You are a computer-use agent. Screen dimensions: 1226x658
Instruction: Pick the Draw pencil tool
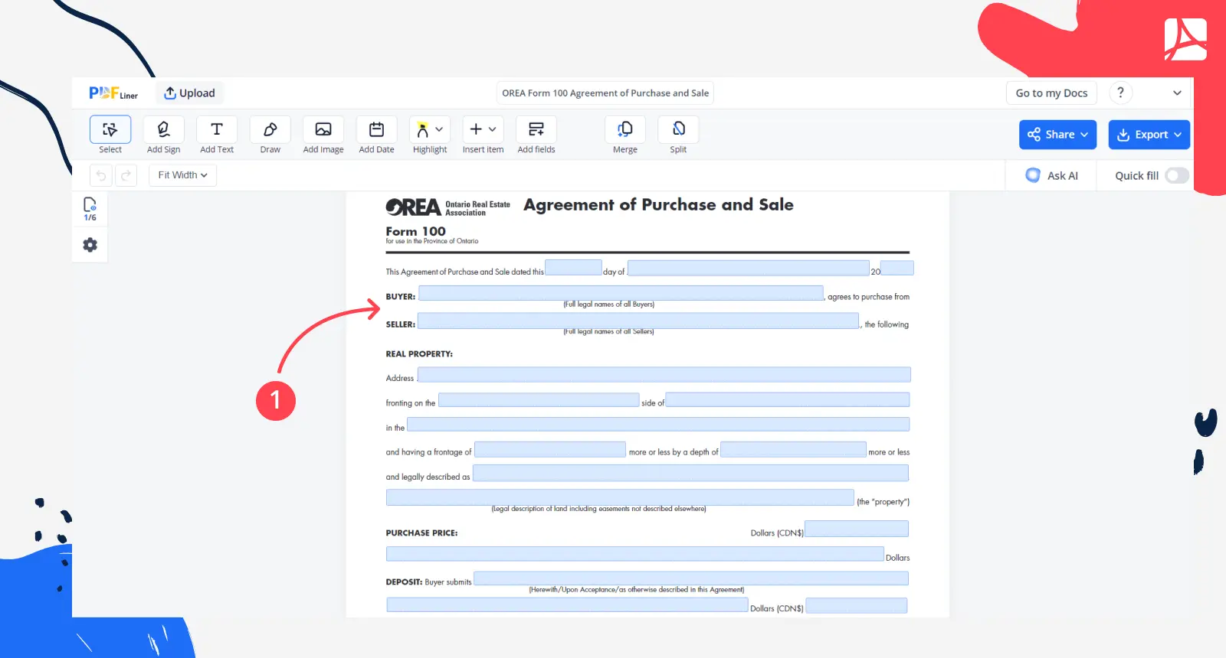click(270, 129)
